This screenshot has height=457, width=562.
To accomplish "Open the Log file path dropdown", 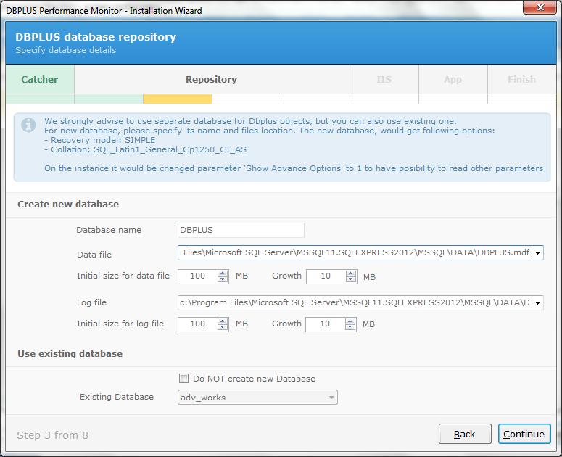I will (x=537, y=303).
